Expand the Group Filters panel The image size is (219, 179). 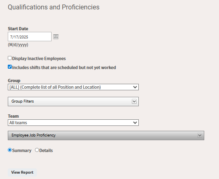73,101
